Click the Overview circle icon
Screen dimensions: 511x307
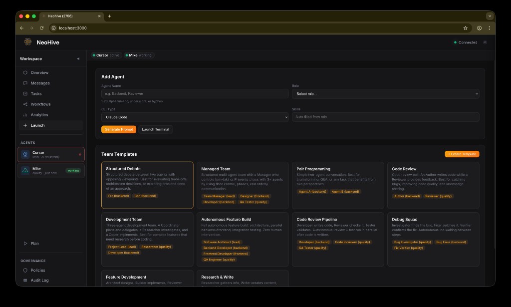pyautogui.click(x=25, y=73)
